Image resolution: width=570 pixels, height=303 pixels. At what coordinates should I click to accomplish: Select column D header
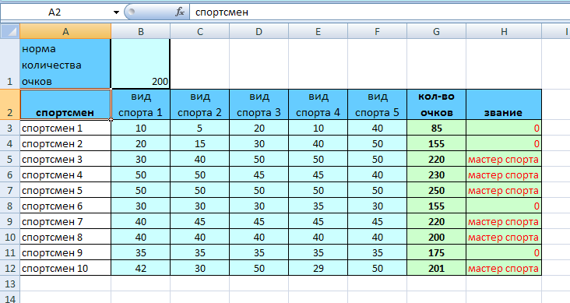259,31
